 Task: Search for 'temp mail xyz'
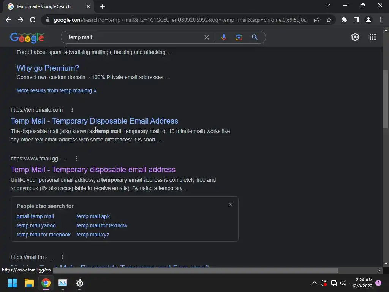93,235
